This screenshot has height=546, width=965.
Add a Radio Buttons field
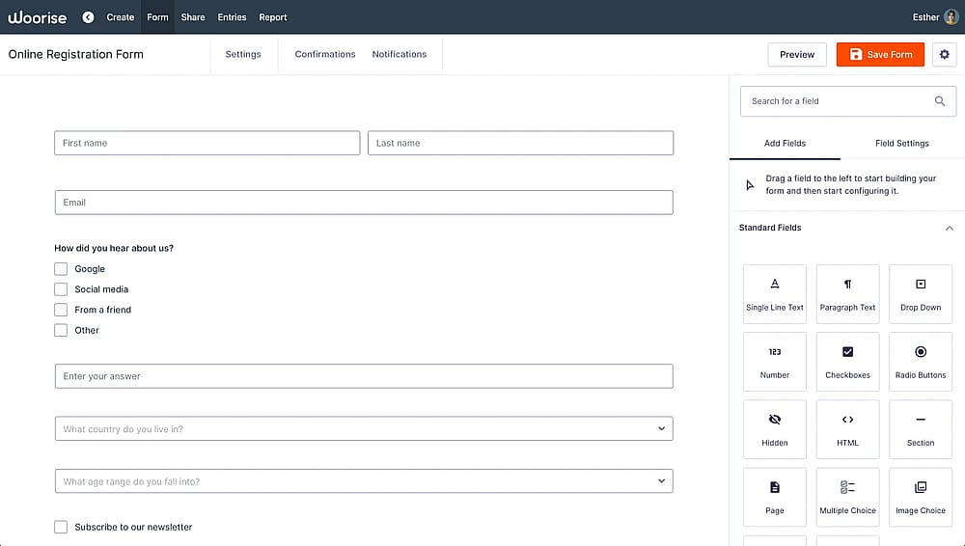[x=920, y=362]
